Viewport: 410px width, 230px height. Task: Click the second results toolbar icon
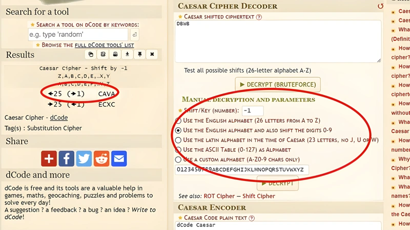(103, 54)
